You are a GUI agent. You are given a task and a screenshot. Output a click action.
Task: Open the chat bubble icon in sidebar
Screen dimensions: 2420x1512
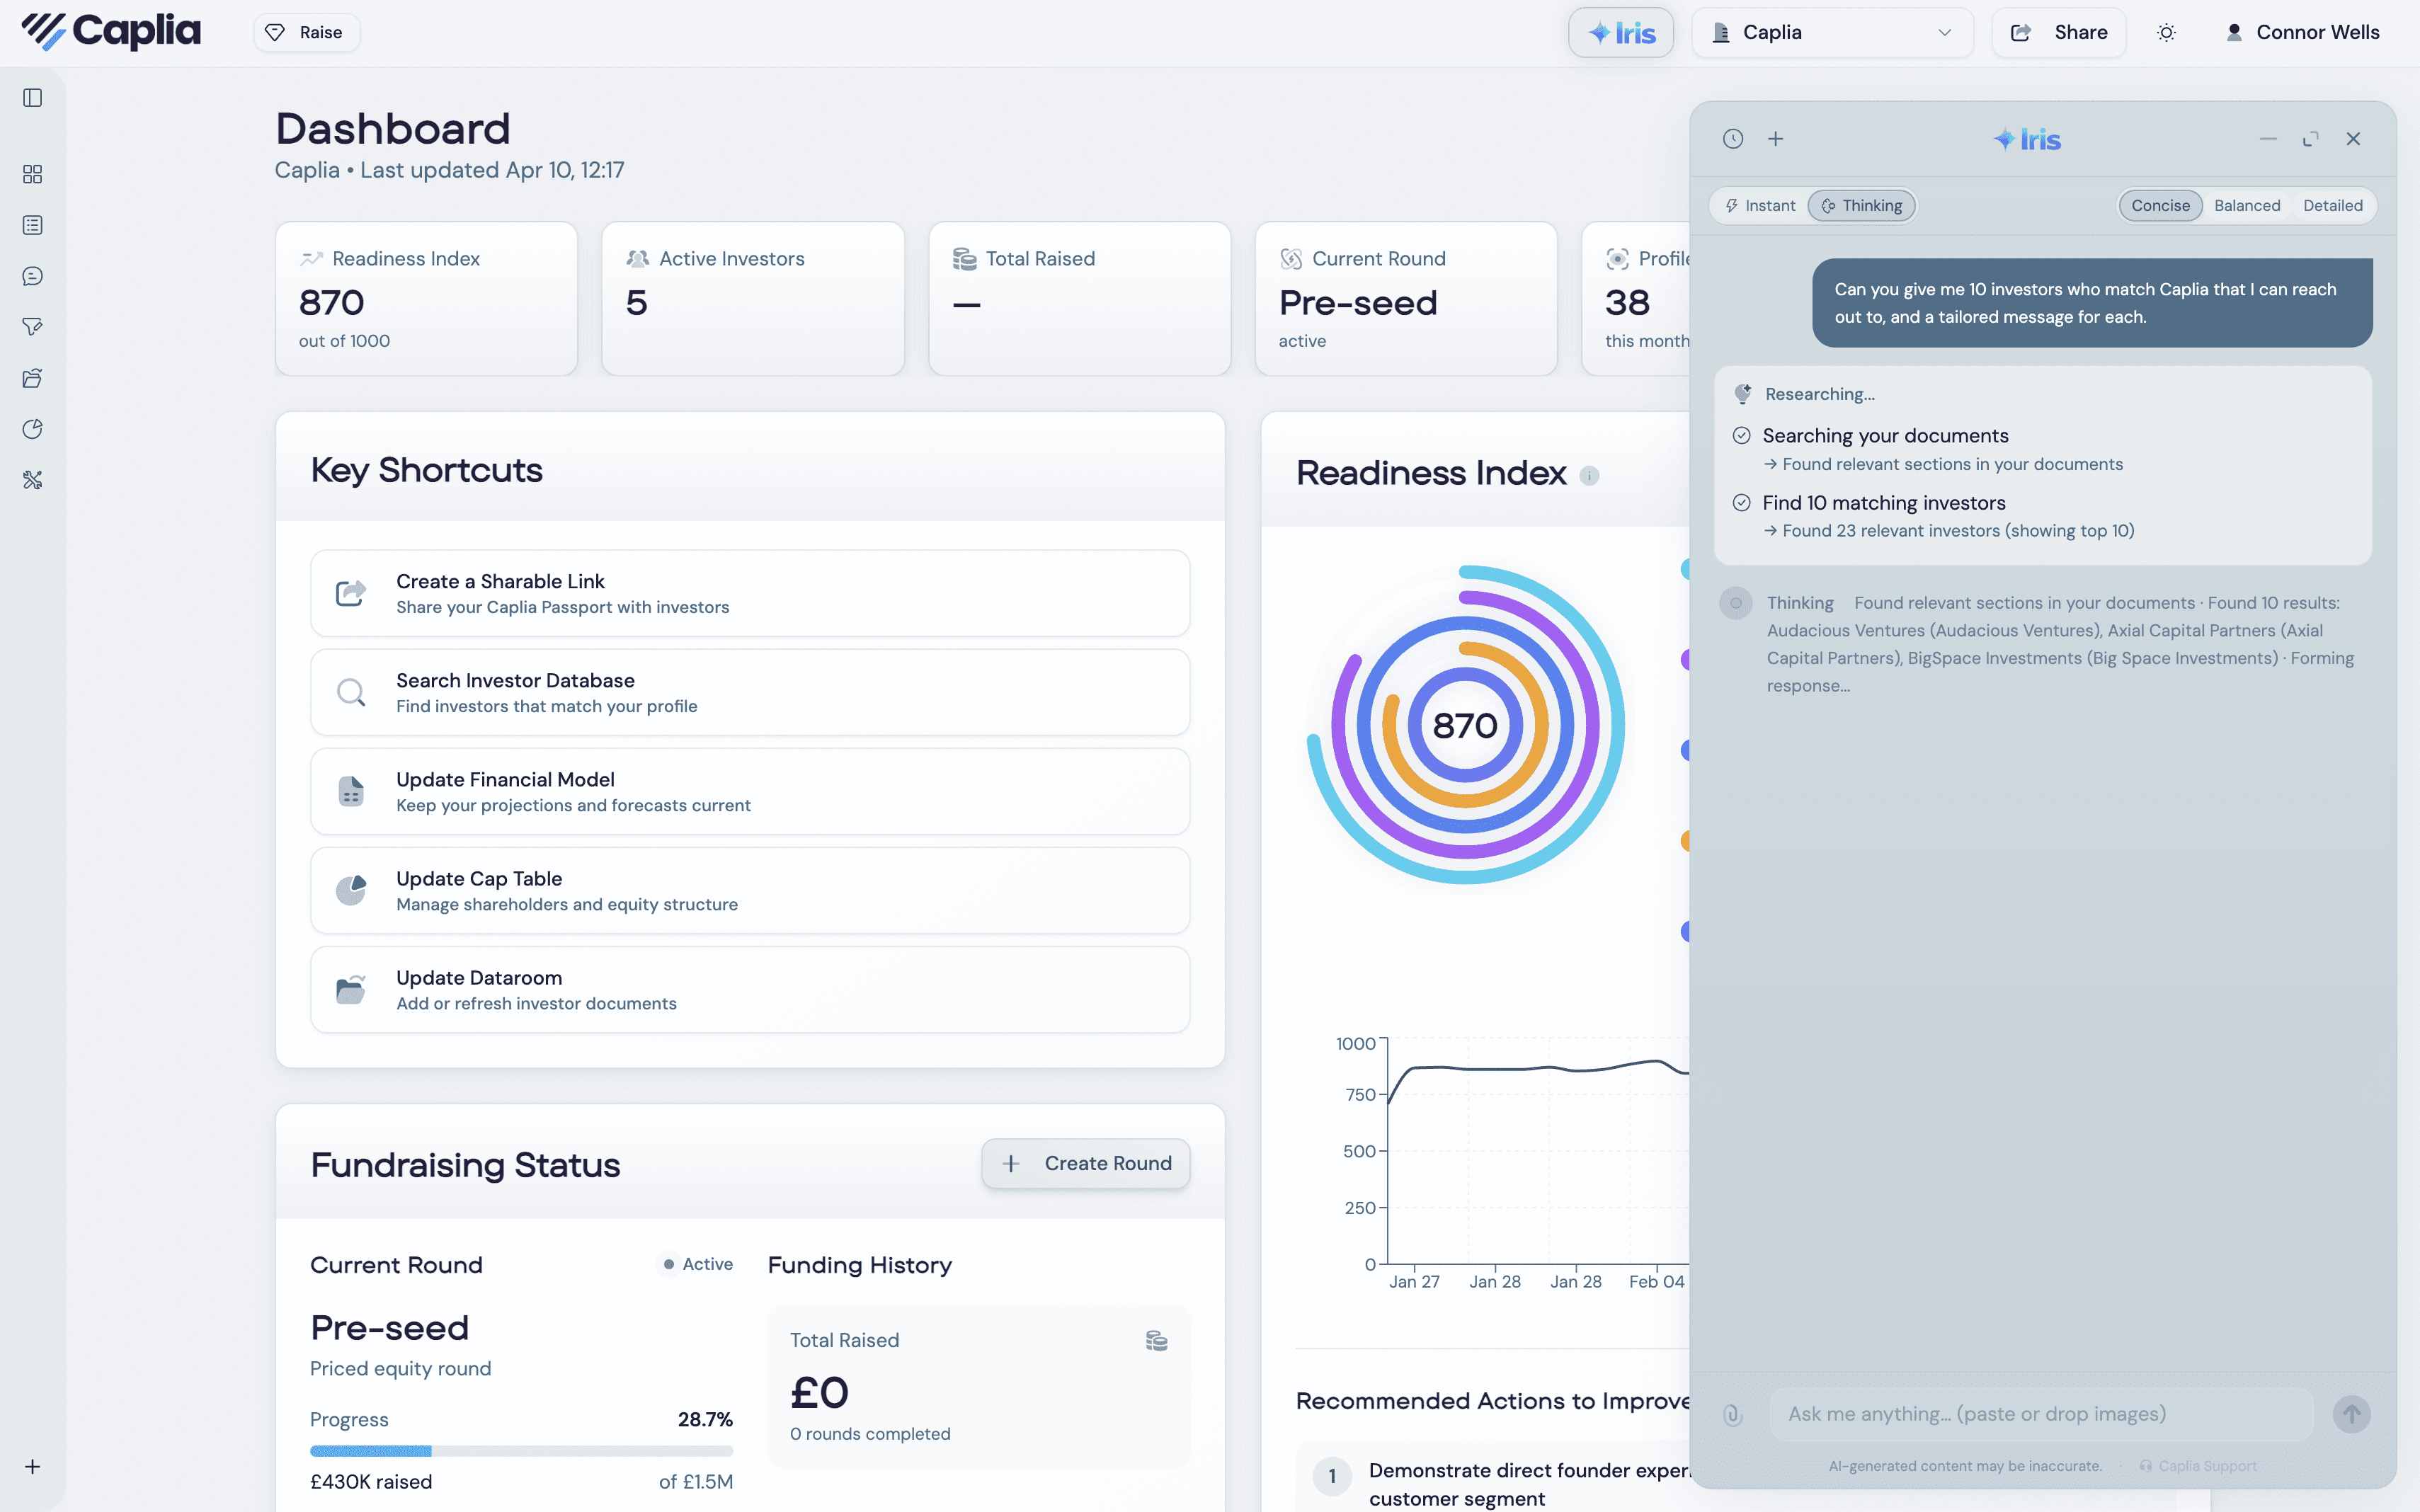(33, 276)
